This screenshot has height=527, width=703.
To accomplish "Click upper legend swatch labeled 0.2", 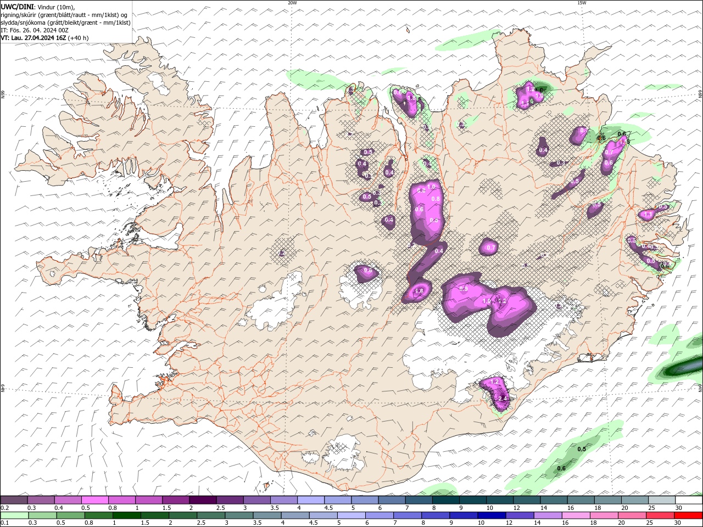I will [x=14, y=500].
